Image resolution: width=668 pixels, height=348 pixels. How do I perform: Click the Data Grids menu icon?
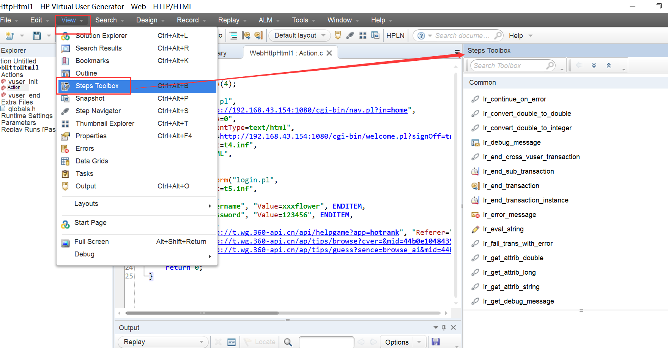(65, 161)
